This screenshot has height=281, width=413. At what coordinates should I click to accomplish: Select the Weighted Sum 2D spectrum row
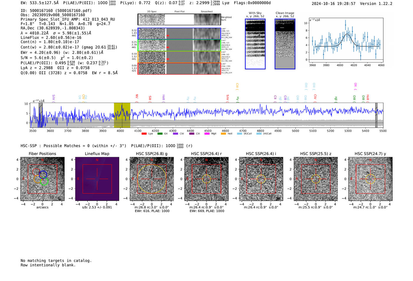pyautogui.click(x=179, y=19)
